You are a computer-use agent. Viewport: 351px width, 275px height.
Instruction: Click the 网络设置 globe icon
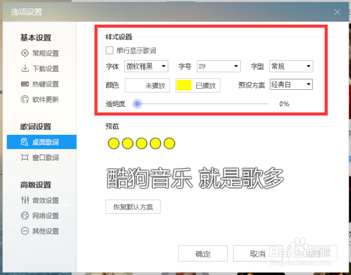pyautogui.click(x=25, y=215)
